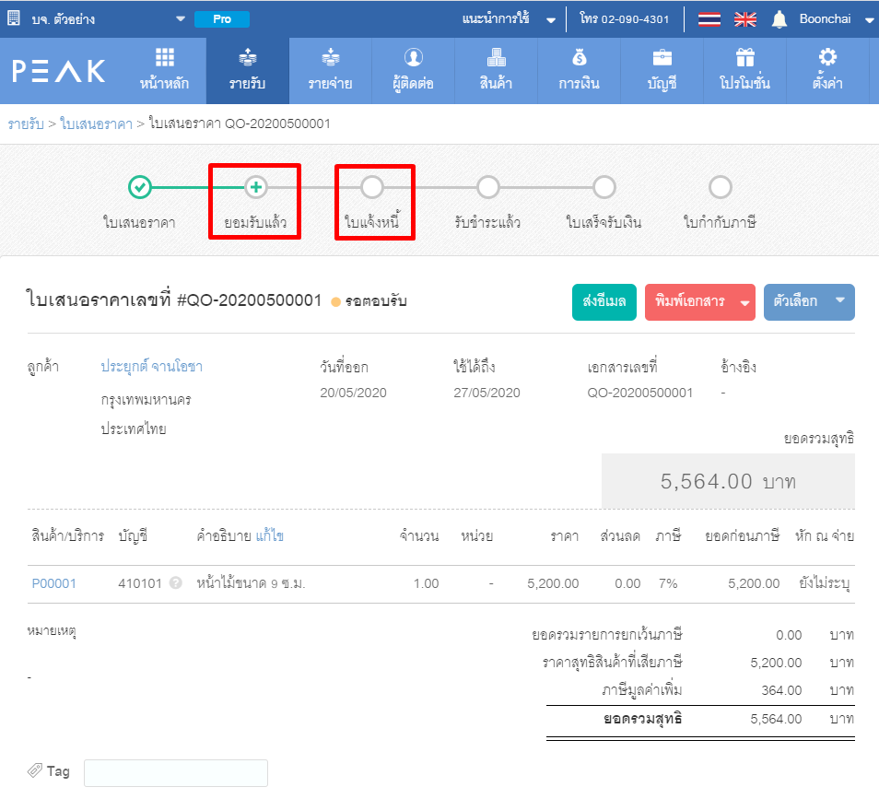The height and width of the screenshot is (799, 879).
Task: Click the ส่งอีเมล button
Action: coord(604,301)
